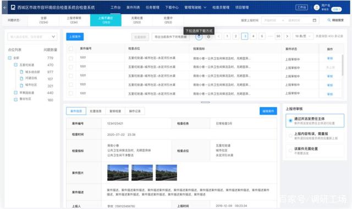Click the system logo beside the title
This screenshot has width=352, height=209.
coord(13,7)
